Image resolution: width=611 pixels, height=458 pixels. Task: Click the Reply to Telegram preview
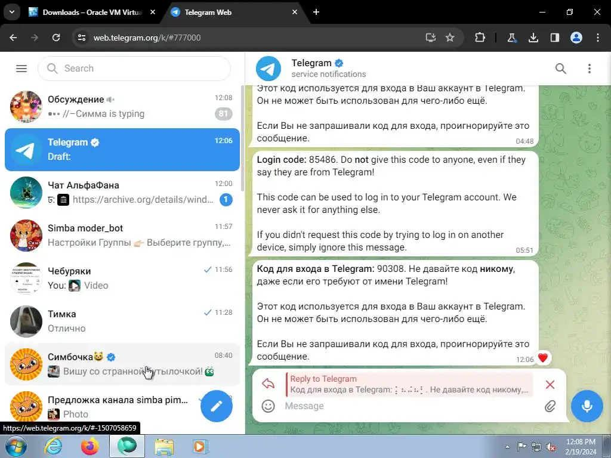[409, 385]
